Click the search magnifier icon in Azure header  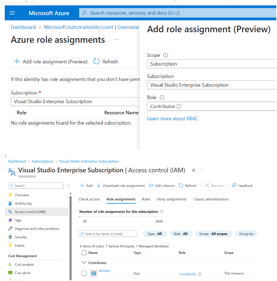coord(85,13)
